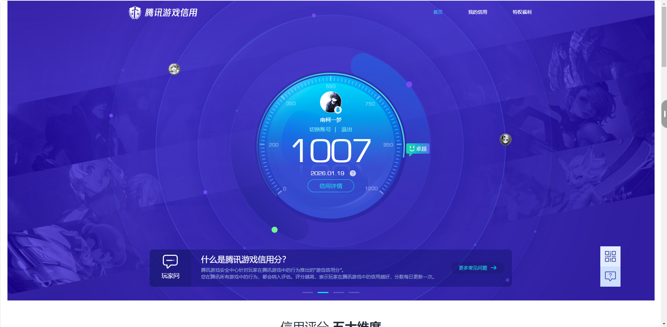Screen dimensions: 667x327
Task: Click the orbiting player avatar on the left ring
Action: tap(173, 69)
